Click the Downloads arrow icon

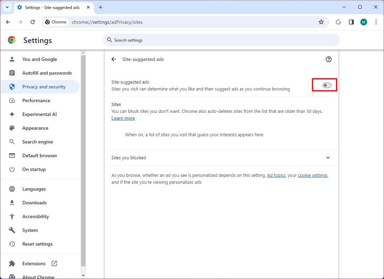[x=12, y=203]
